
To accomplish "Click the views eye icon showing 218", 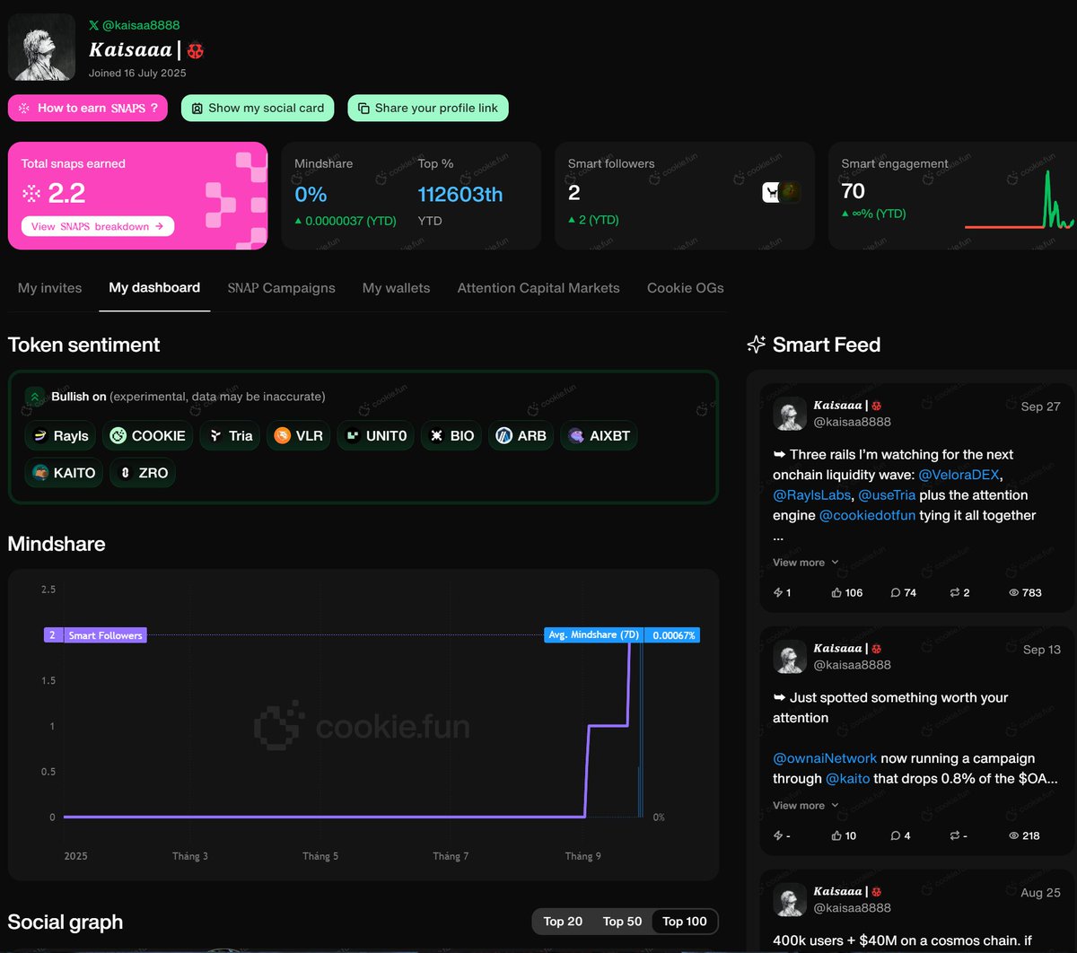I will [1014, 835].
